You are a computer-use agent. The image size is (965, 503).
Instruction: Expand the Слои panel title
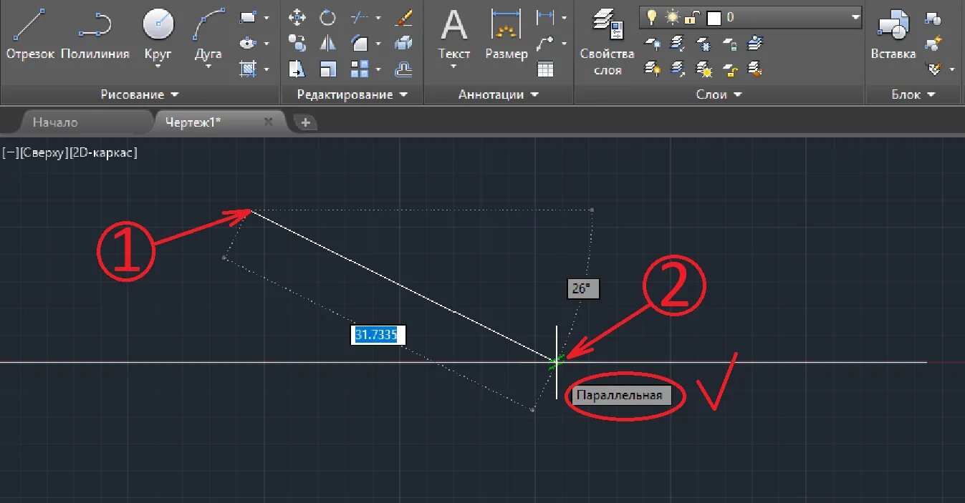(x=719, y=94)
